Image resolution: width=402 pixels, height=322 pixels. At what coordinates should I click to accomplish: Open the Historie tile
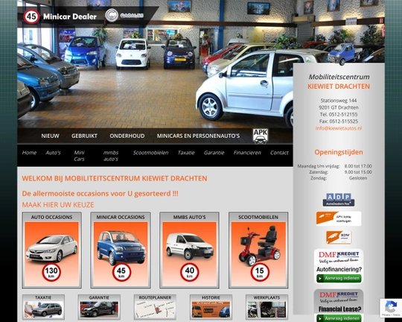pos(211,307)
